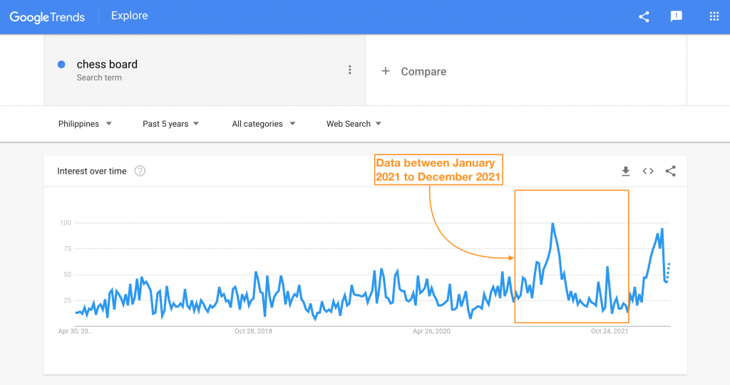Click the share icon in header

pos(644,16)
